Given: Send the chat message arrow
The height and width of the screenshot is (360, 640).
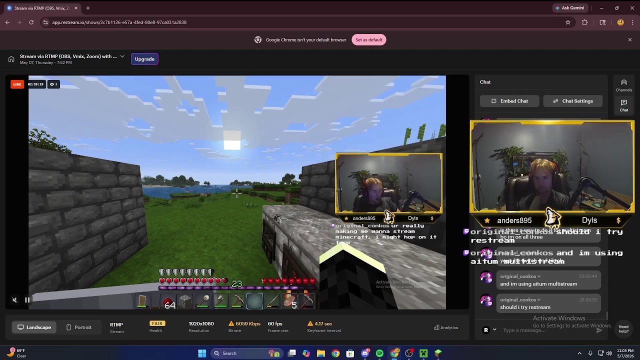Looking at the screenshot, I should point(599,330).
